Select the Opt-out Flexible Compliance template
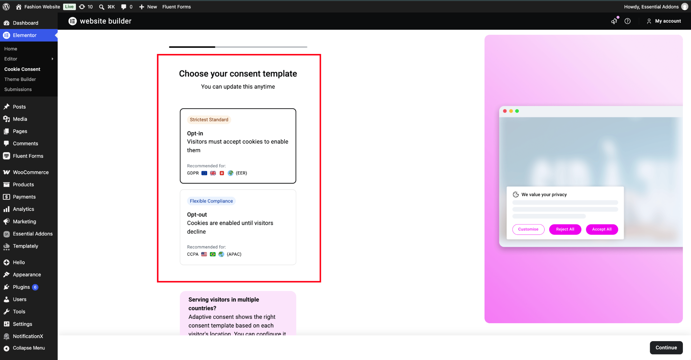Viewport: 691px width, 360px height. [x=238, y=227]
